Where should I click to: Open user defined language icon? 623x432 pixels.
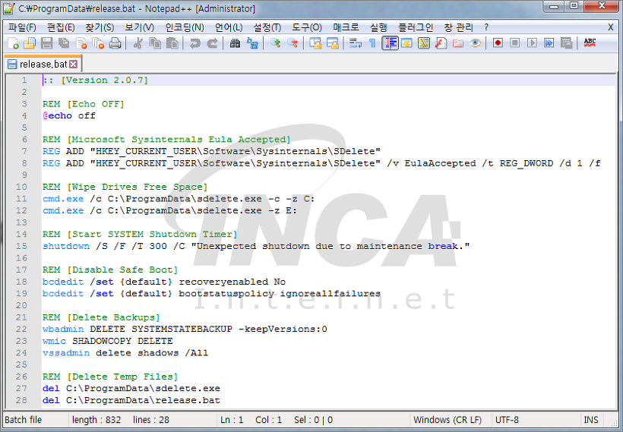407,43
